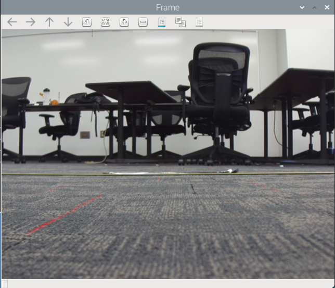This screenshot has height=288, width=335.
Task: Click the red line on the carpet
Action: pos(64,215)
